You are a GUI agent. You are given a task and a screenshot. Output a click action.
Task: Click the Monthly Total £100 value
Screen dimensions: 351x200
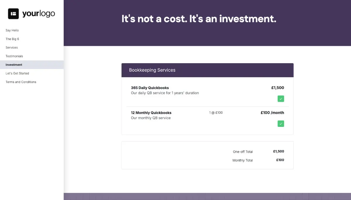pyautogui.click(x=279, y=160)
